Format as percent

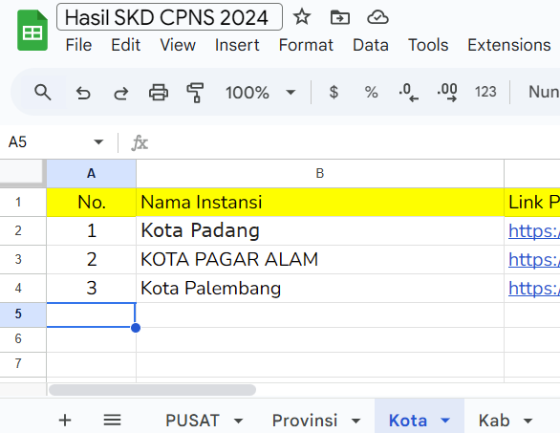point(371,92)
